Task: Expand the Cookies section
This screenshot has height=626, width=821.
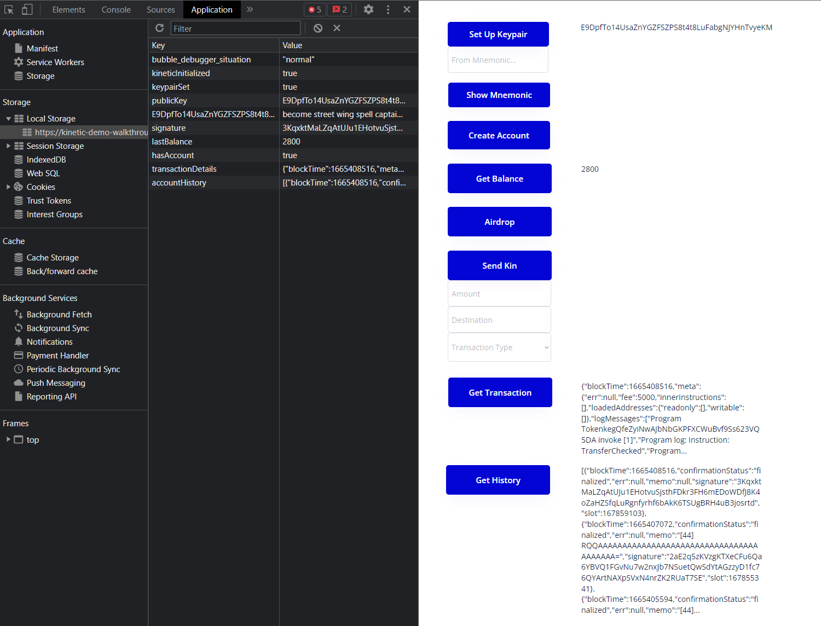Action: (x=8, y=187)
